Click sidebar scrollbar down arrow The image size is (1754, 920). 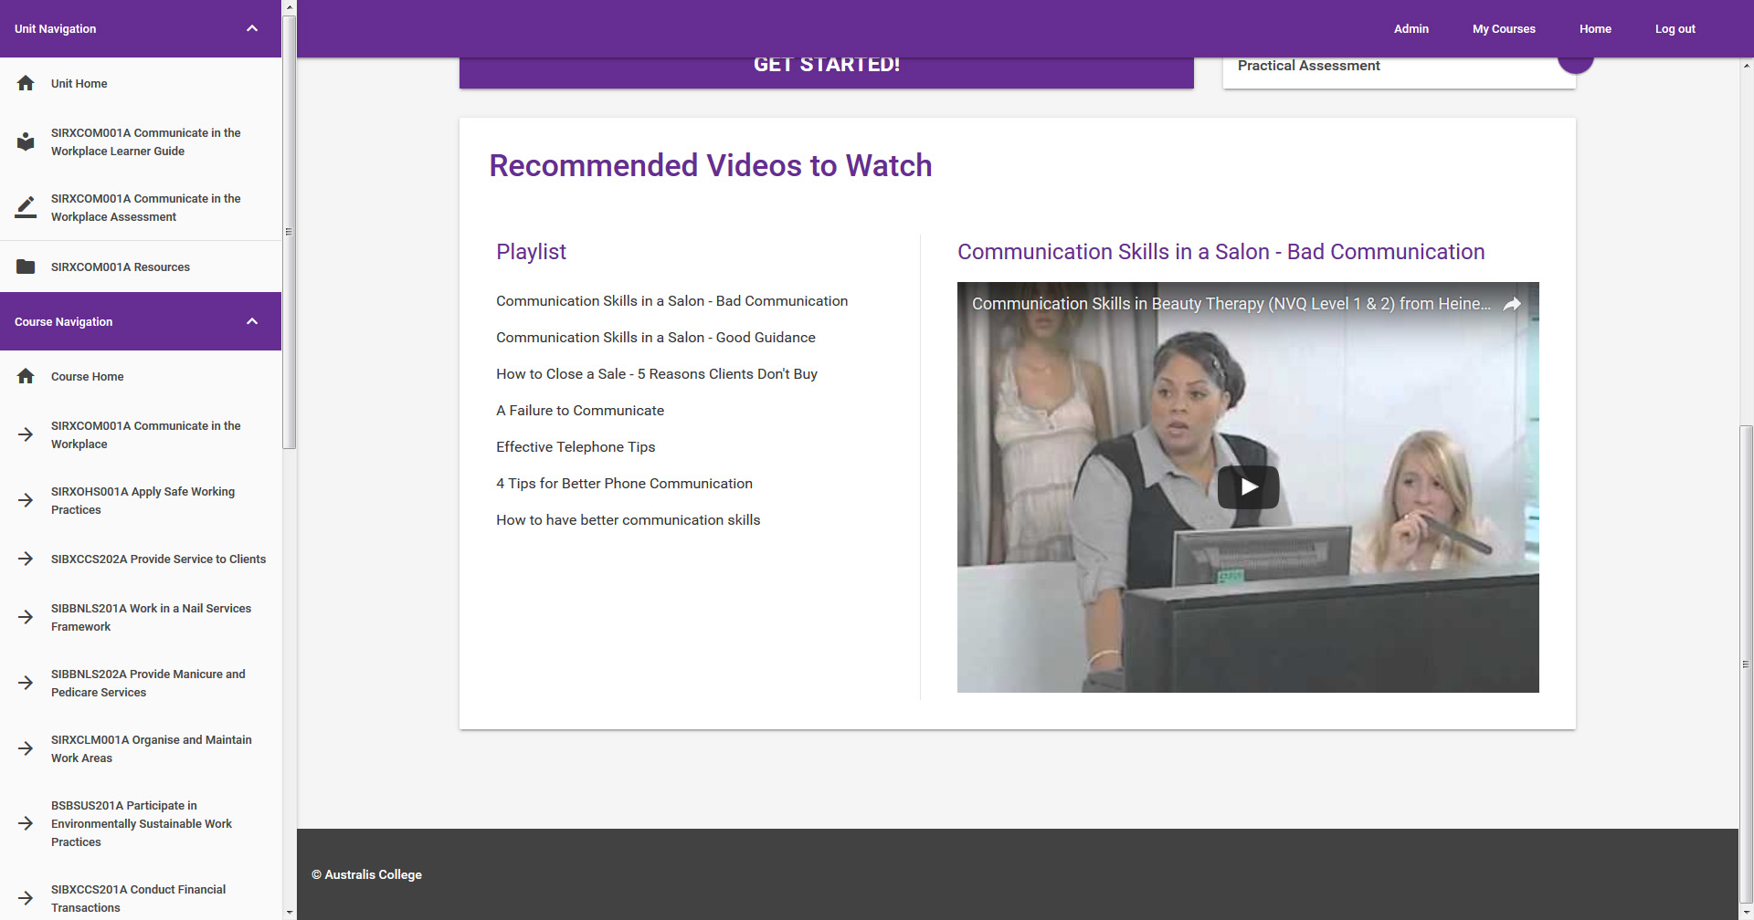point(289,913)
